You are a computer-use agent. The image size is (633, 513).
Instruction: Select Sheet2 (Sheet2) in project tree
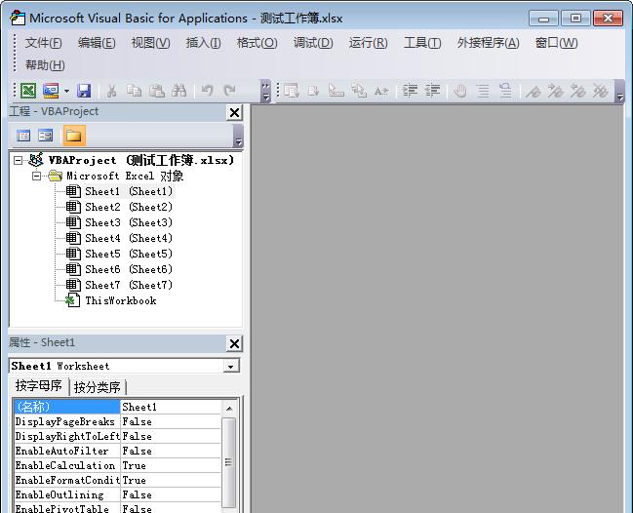(x=129, y=207)
